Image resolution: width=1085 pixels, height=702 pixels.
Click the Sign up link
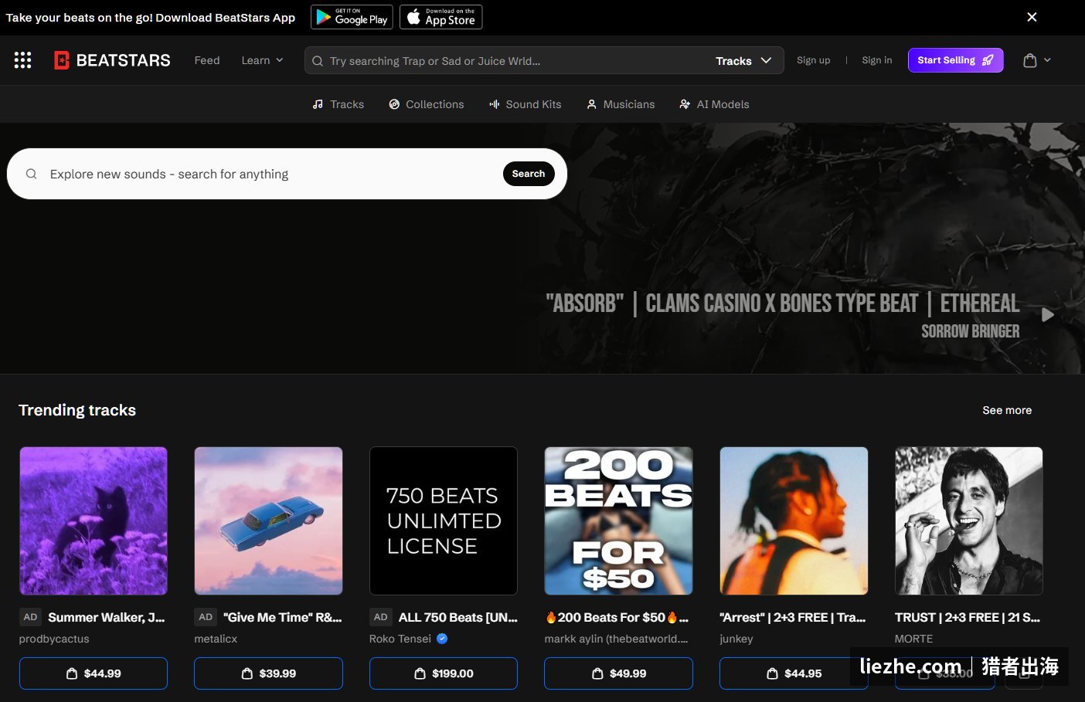tap(814, 60)
